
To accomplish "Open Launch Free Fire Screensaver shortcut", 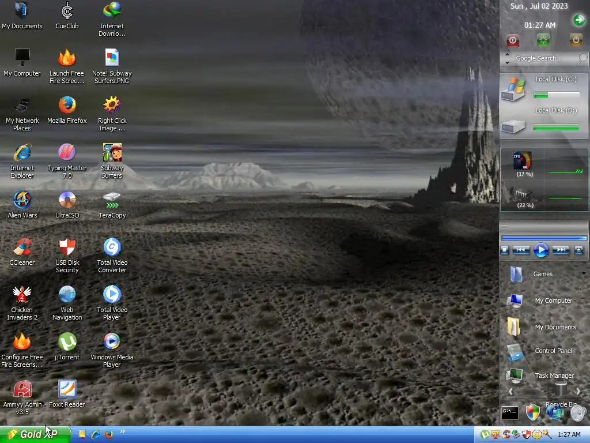I will pos(67,67).
